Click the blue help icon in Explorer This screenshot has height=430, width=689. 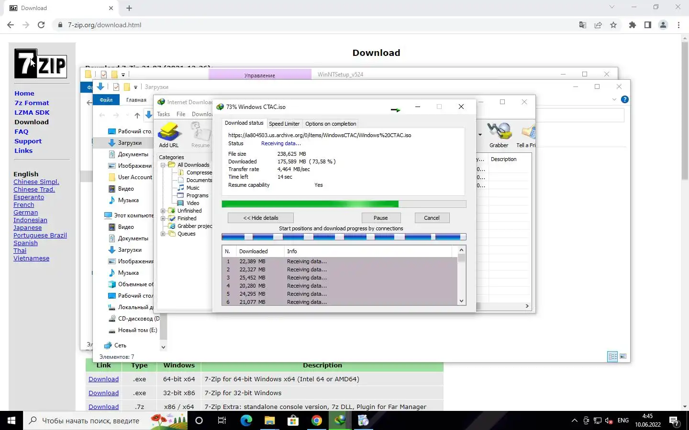point(624,99)
